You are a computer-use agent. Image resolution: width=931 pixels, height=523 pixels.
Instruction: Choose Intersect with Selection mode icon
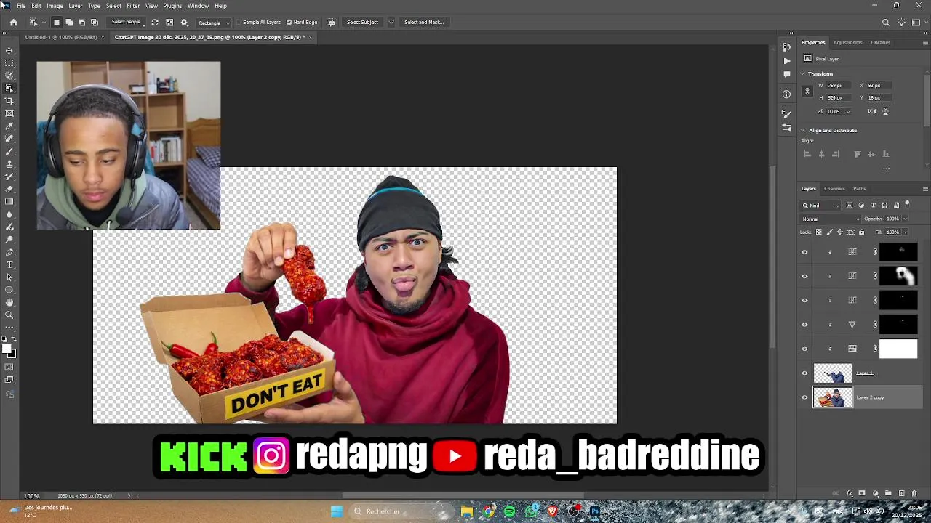94,22
